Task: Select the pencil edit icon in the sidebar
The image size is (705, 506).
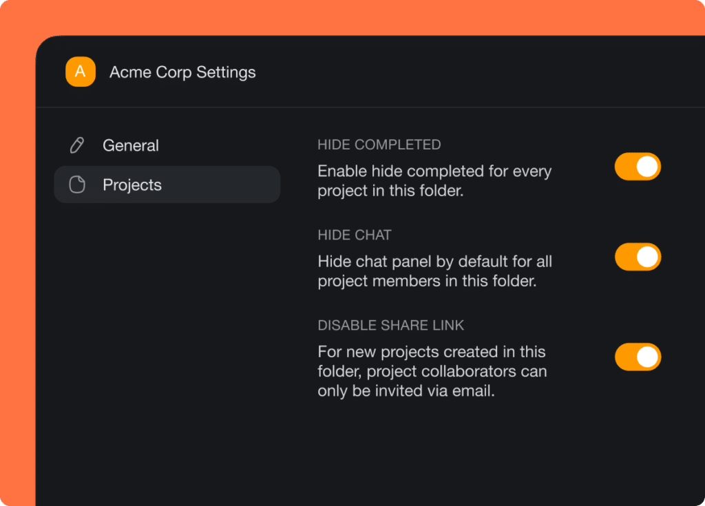Action: tap(76, 145)
